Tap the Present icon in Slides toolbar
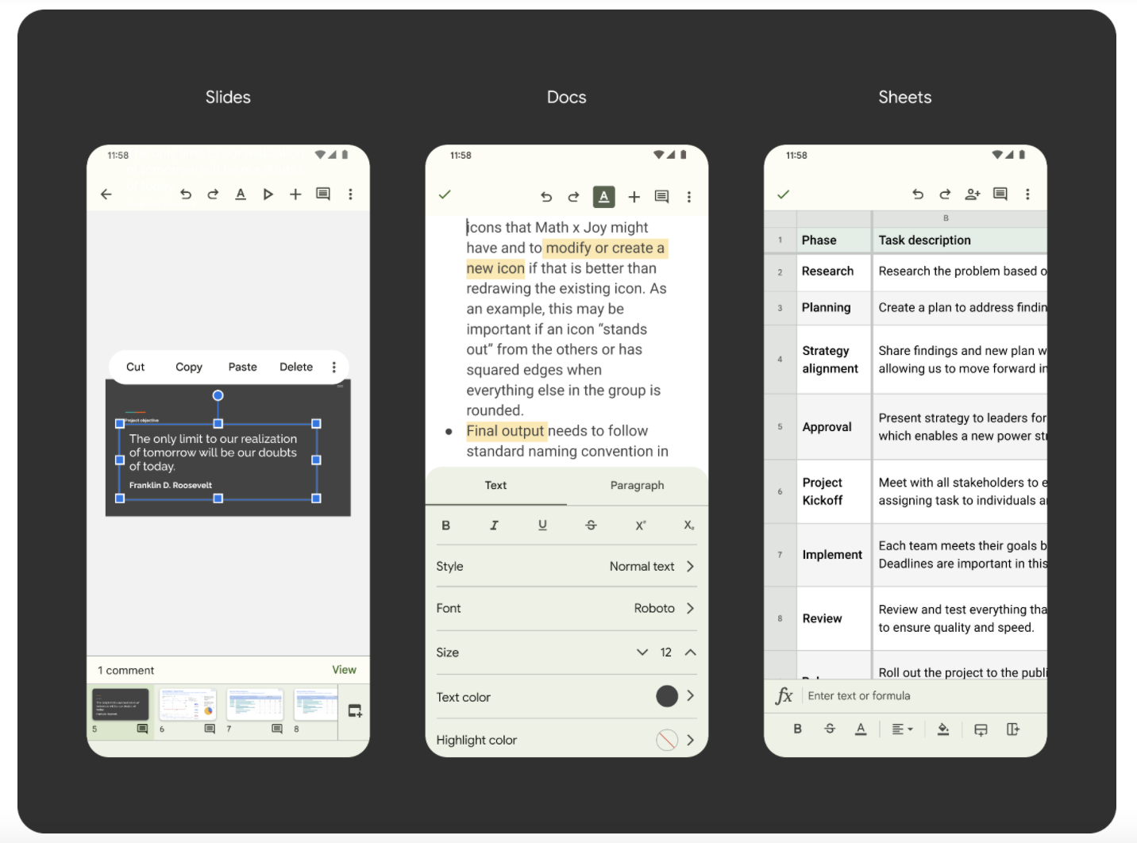1137x843 pixels. click(268, 194)
